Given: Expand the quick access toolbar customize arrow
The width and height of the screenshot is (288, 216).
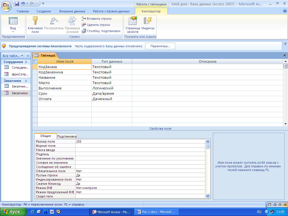Looking at the screenshot, I should tap(43, 3).
